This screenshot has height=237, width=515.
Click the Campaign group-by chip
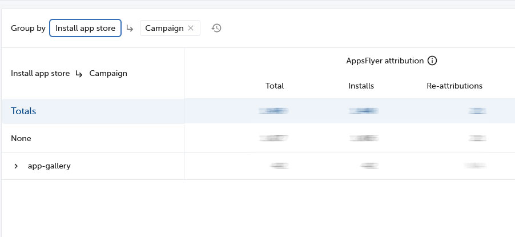tap(170, 29)
